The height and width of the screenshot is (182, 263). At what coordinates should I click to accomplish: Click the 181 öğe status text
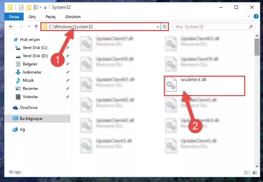[15, 172]
